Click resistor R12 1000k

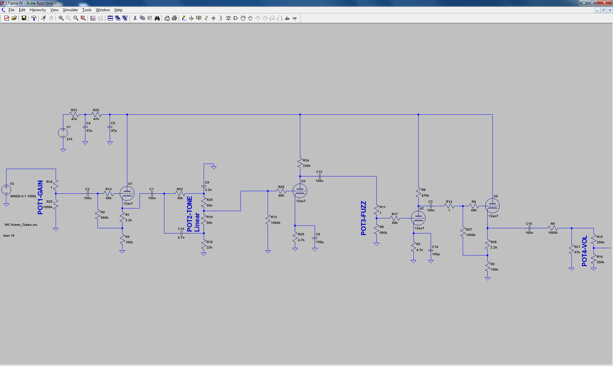click(268, 220)
